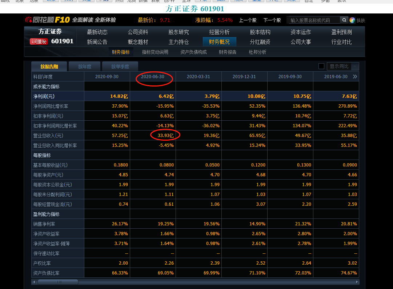Go to previous stock 上一个股

pos(248,20)
